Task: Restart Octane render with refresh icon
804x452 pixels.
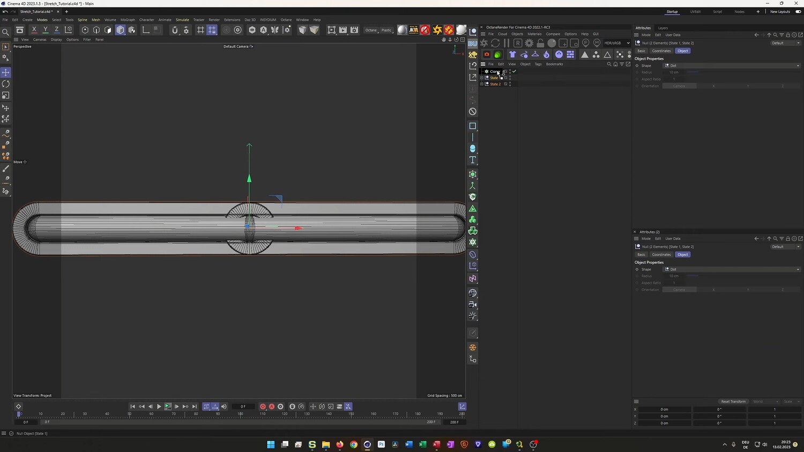Action: [x=495, y=43]
